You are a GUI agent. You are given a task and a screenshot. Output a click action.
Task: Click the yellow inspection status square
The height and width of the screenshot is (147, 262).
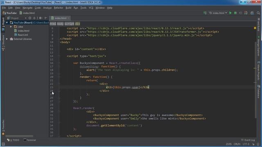click(255, 28)
